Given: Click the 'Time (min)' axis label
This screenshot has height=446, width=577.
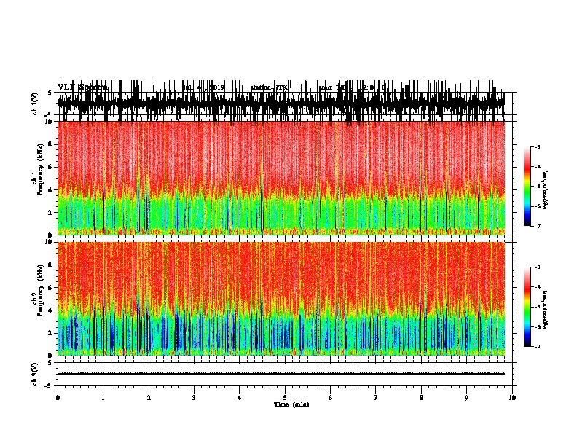Looking at the screenshot, I should 291,404.
